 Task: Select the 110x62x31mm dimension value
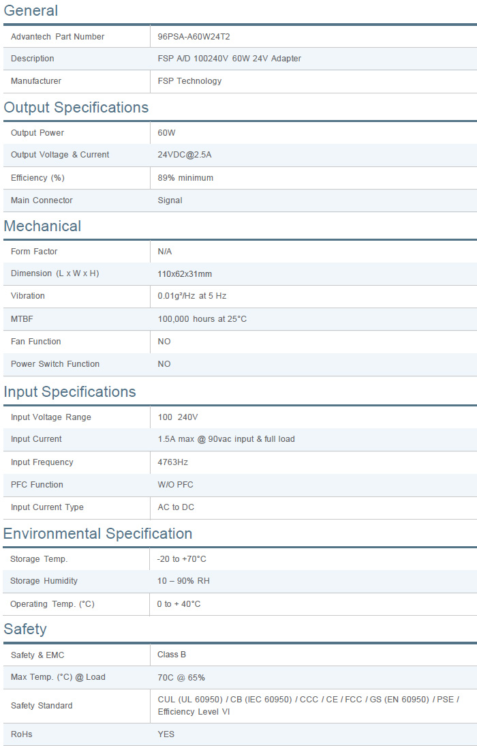(185, 274)
